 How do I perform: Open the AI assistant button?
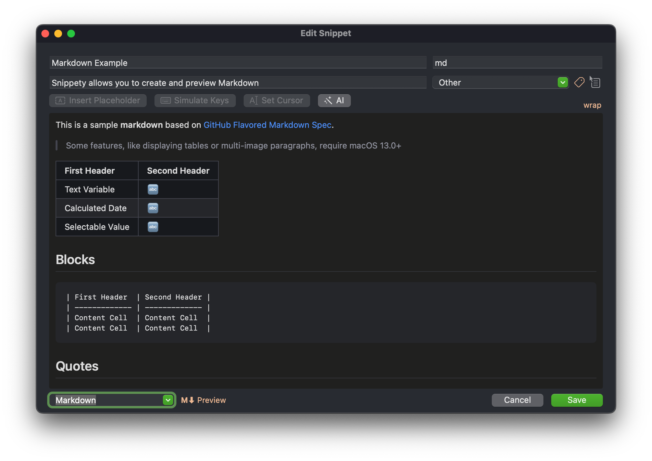pos(334,100)
